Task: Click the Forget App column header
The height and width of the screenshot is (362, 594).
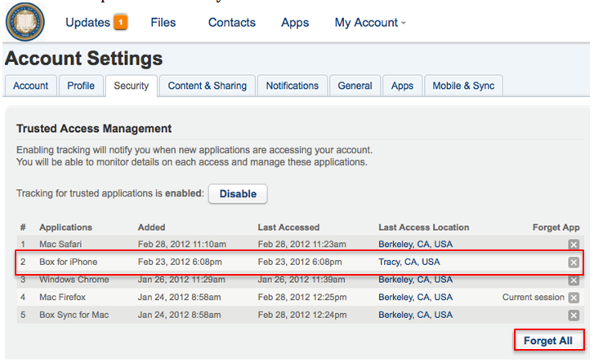Action: (x=556, y=227)
